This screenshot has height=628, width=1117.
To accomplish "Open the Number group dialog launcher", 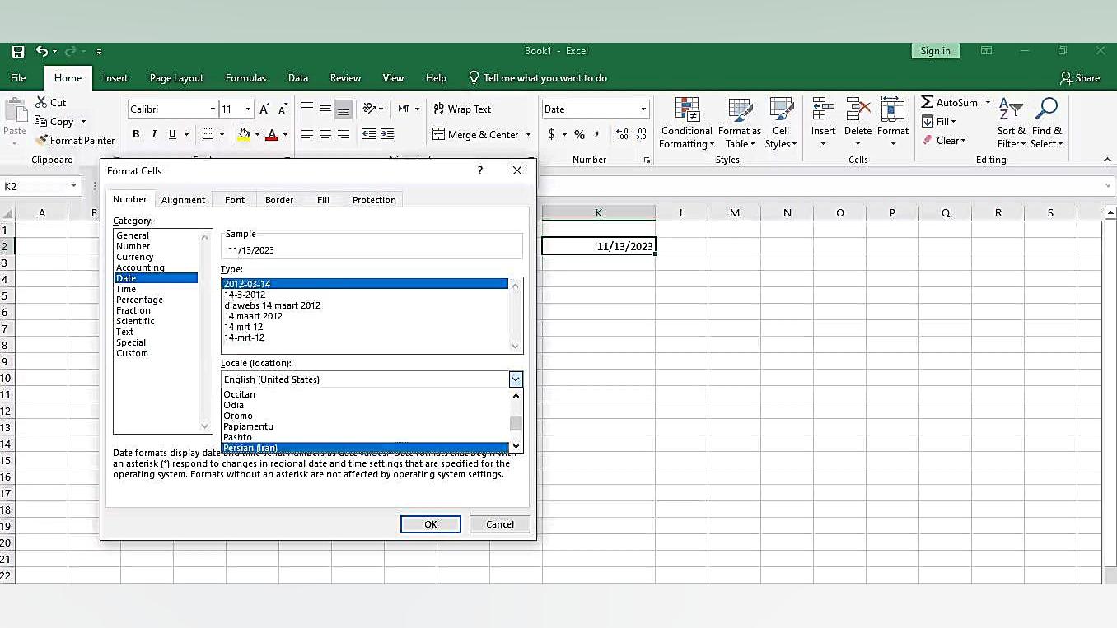I will pos(647,160).
